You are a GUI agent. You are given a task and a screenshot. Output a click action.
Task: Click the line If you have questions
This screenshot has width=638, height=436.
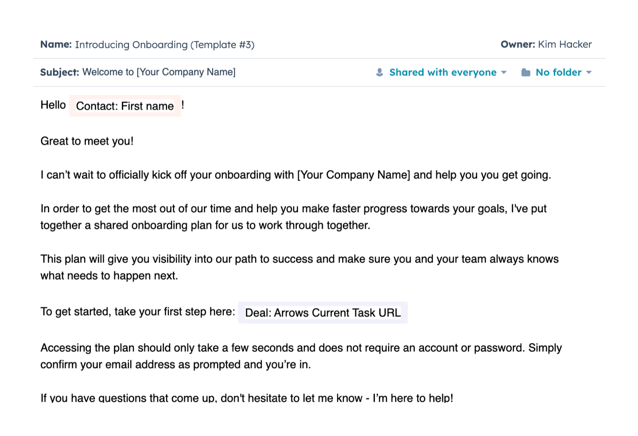click(x=247, y=398)
